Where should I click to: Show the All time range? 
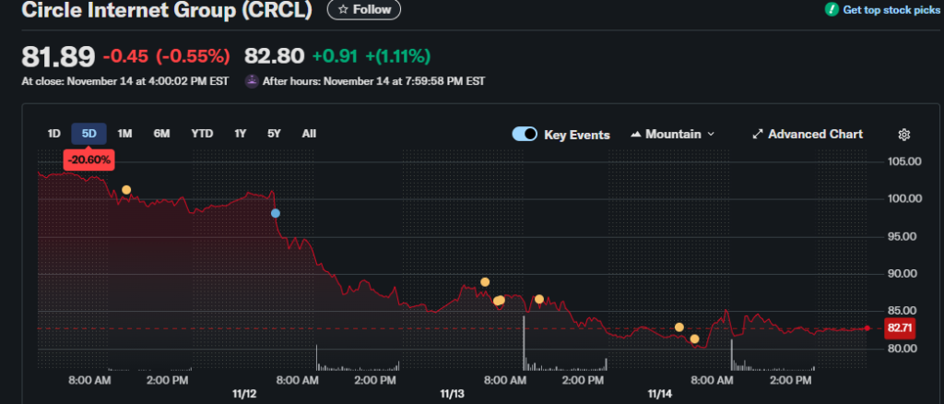click(x=309, y=134)
